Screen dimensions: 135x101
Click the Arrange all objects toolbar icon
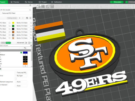(x=52, y=6)
